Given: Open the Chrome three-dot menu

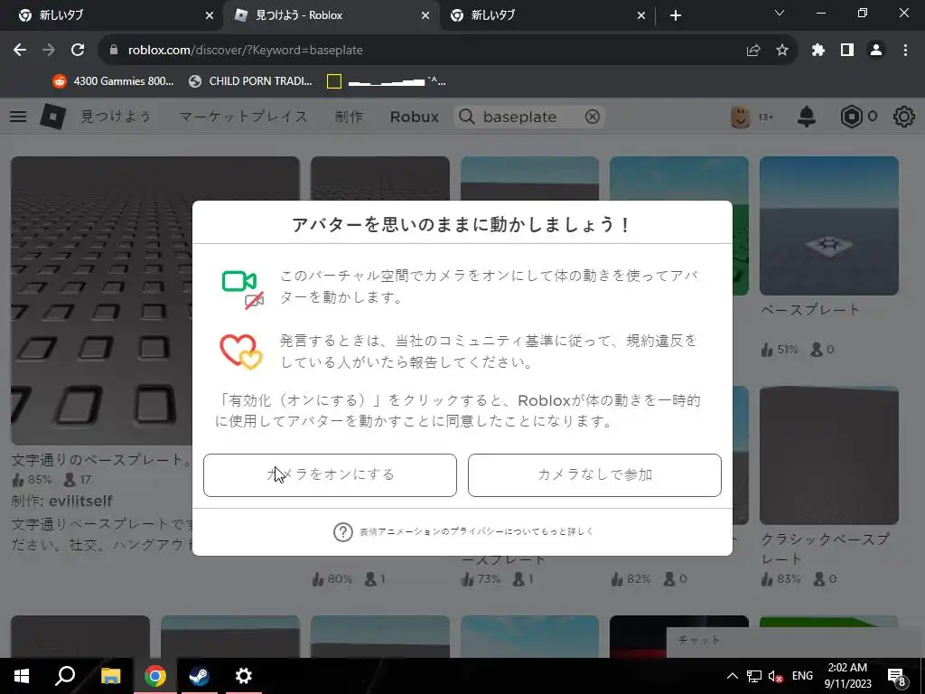Looking at the screenshot, I should pyautogui.click(x=905, y=51).
